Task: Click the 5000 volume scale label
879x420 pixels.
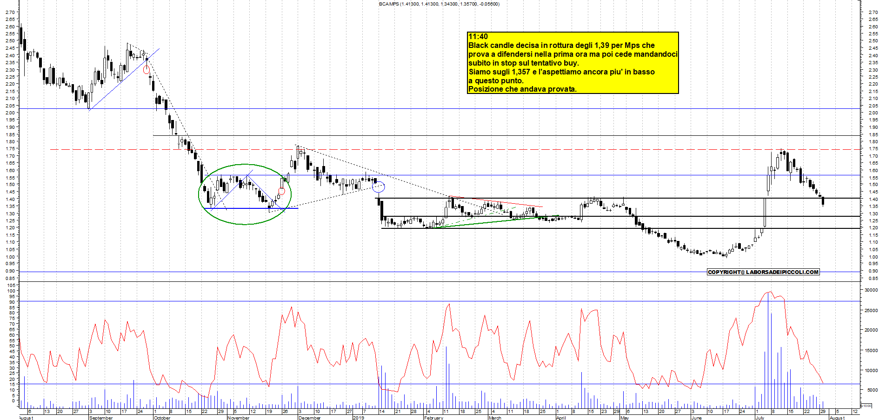Action: [x=872, y=390]
